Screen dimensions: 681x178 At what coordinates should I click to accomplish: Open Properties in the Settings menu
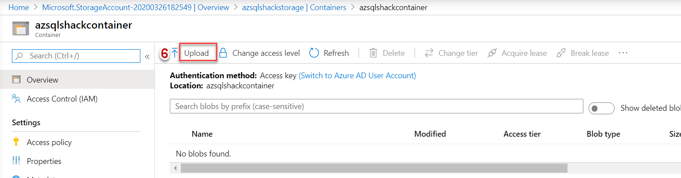[44, 161]
